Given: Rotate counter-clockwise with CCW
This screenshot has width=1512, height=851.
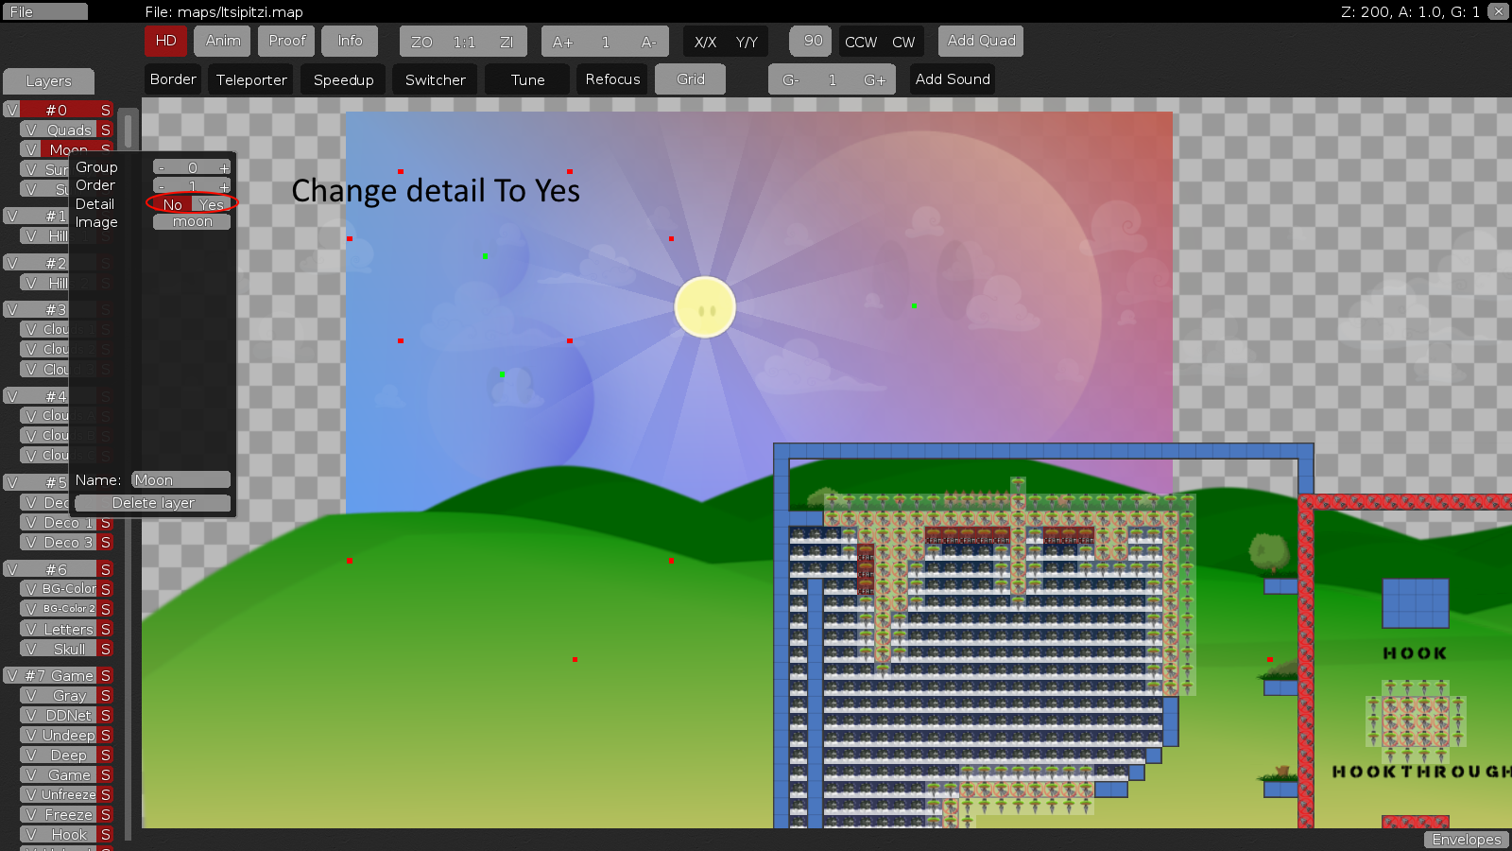Looking at the screenshot, I should pyautogui.click(x=861, y=42).
